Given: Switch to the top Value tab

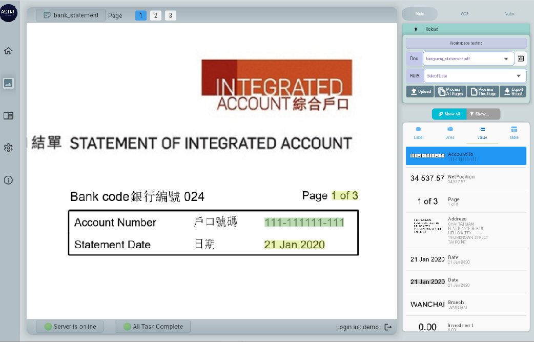Looking at the screenshot, I should click(510, 14).
